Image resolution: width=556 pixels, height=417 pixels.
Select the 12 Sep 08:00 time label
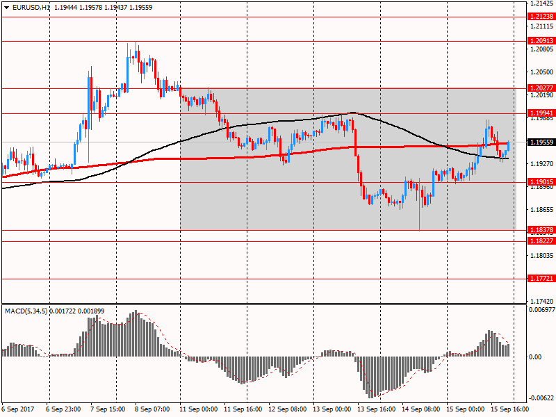point(288,409)
